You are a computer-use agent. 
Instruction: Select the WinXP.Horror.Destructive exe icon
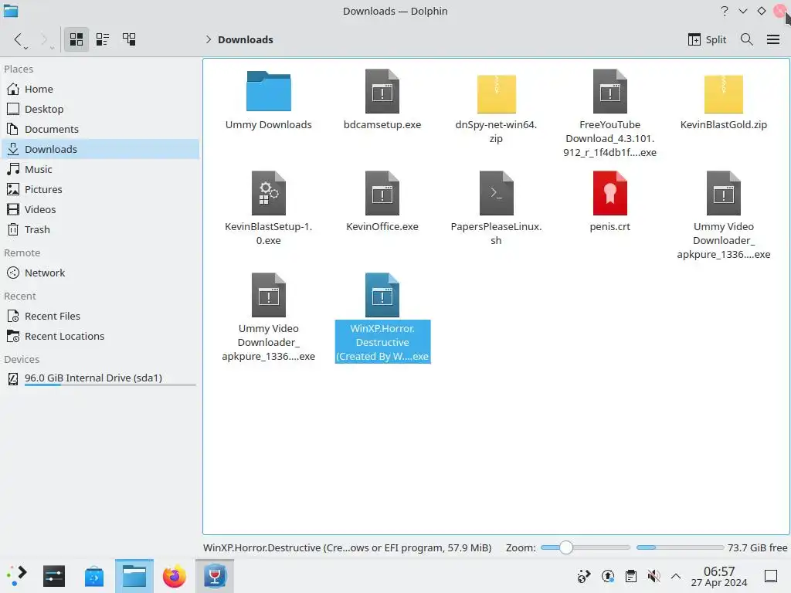click(382, 295)
